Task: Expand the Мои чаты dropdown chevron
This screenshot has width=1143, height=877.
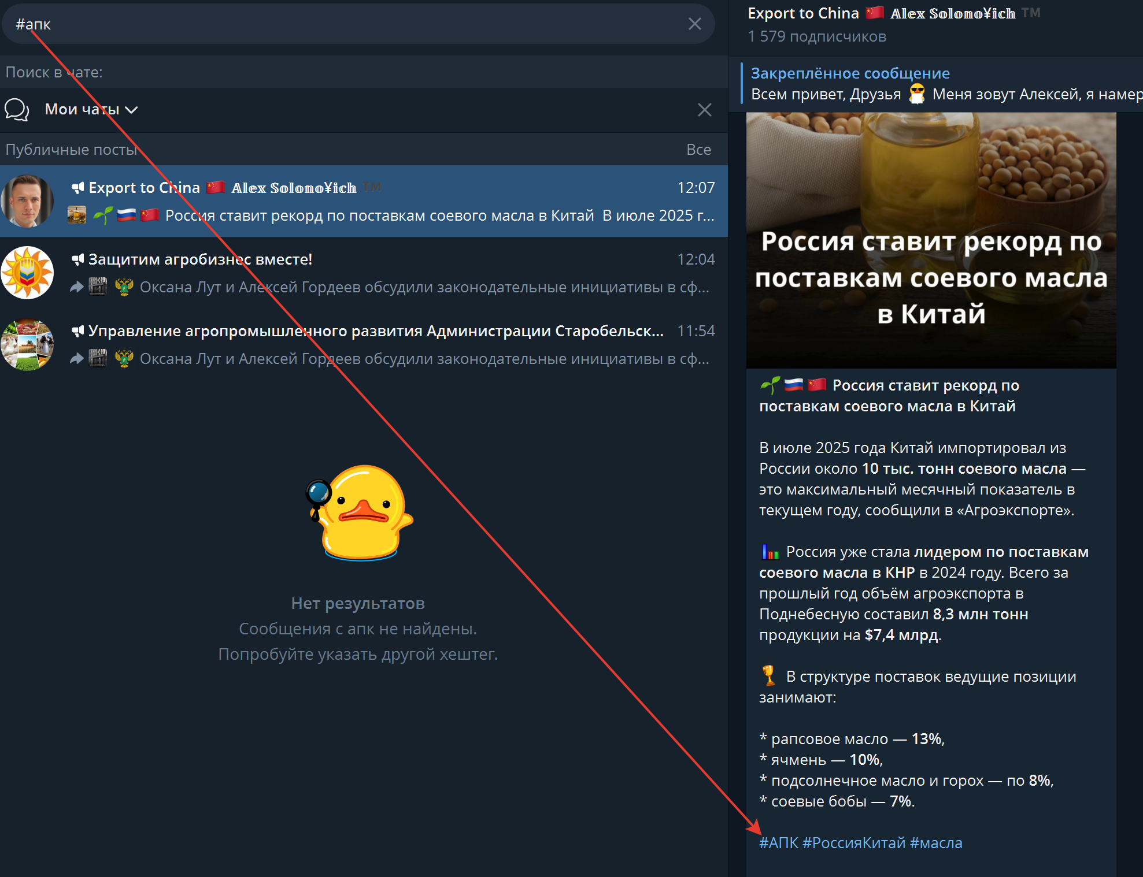Action: point(132,110)
